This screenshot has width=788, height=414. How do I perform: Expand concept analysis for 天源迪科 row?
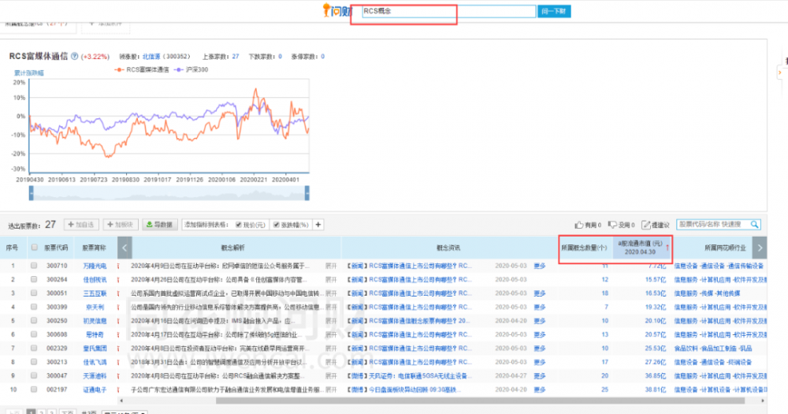point(331,376)
